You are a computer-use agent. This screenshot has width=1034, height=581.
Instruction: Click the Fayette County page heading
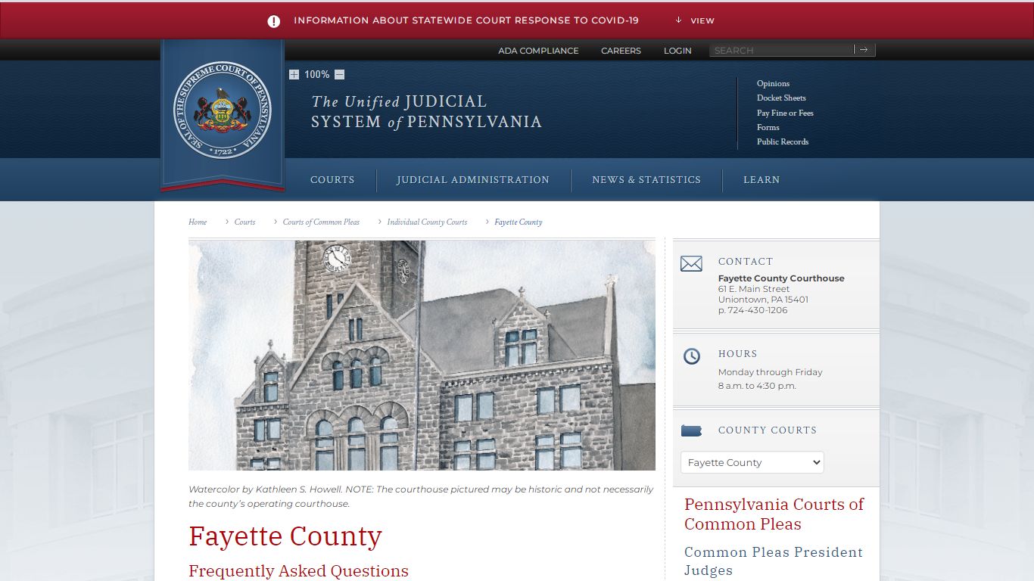tap(285, 536)
